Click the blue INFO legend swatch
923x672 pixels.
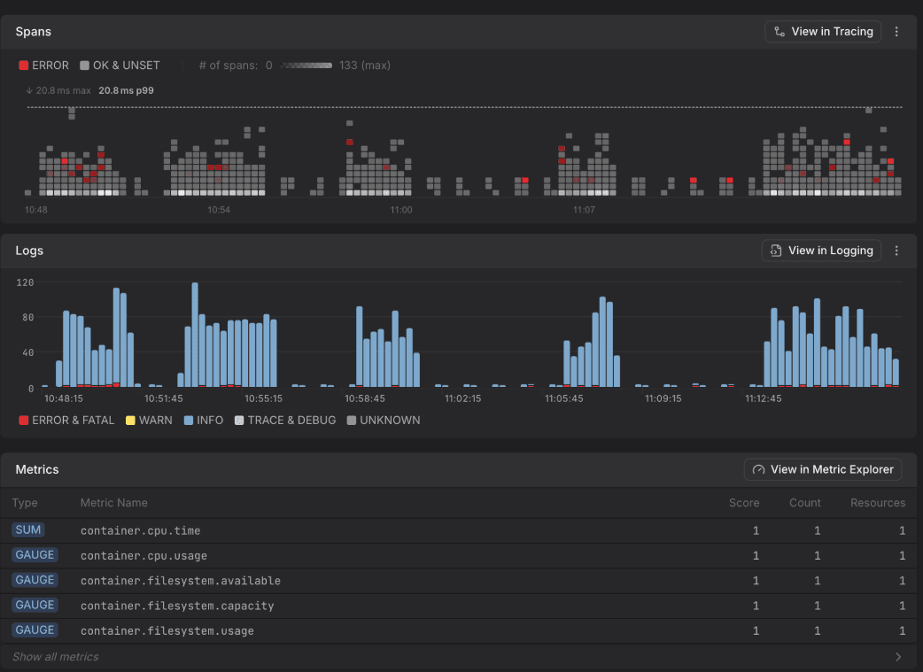189,421
